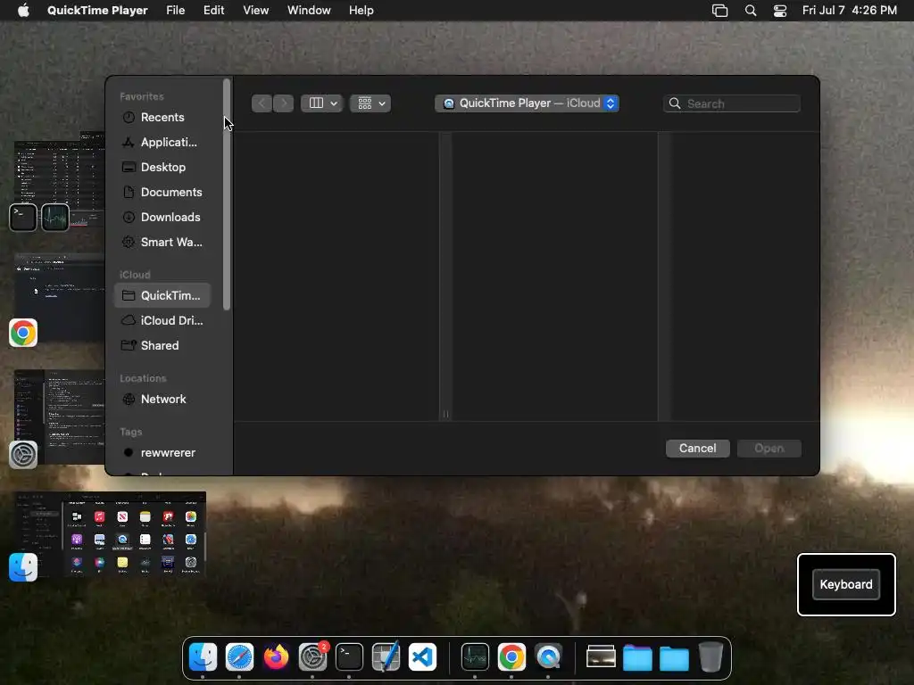The image size is (914, 685).
Task: Click the column resize handle in browser
Action: (445, 414)
